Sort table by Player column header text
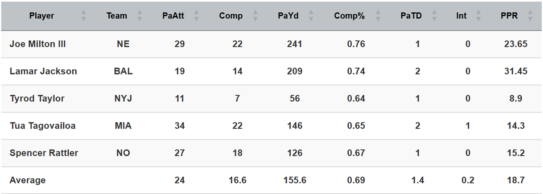This screenshot has height=194, width=543. click(x=42, y=16)
